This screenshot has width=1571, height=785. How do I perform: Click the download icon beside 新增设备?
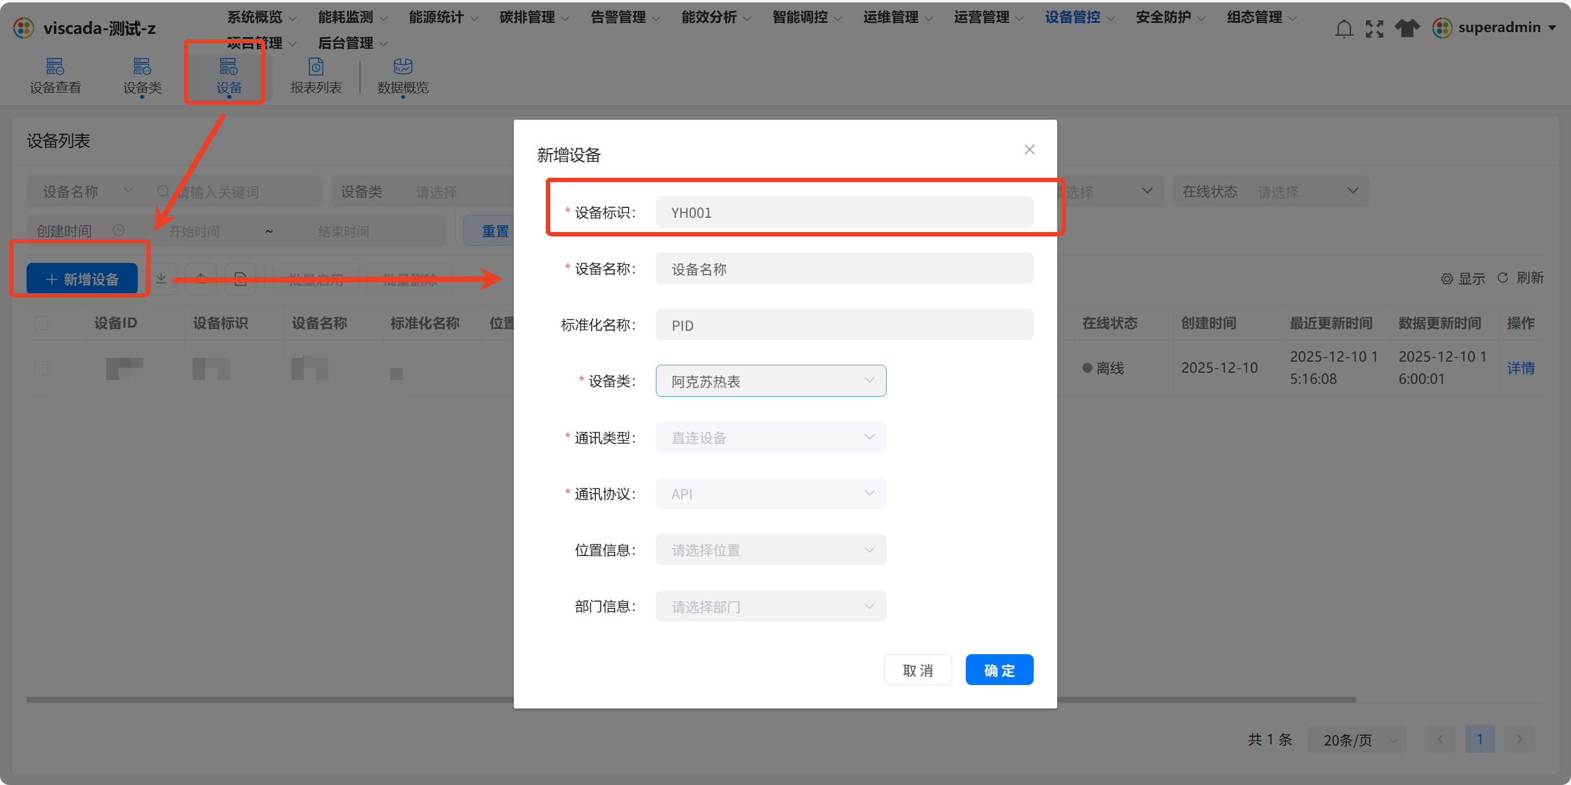[161, 278]
